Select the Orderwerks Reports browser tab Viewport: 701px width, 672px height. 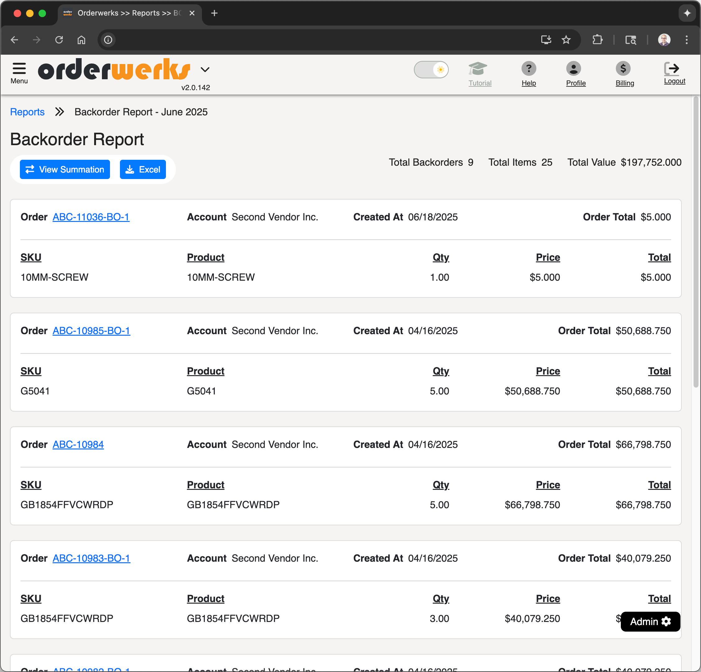125,13
